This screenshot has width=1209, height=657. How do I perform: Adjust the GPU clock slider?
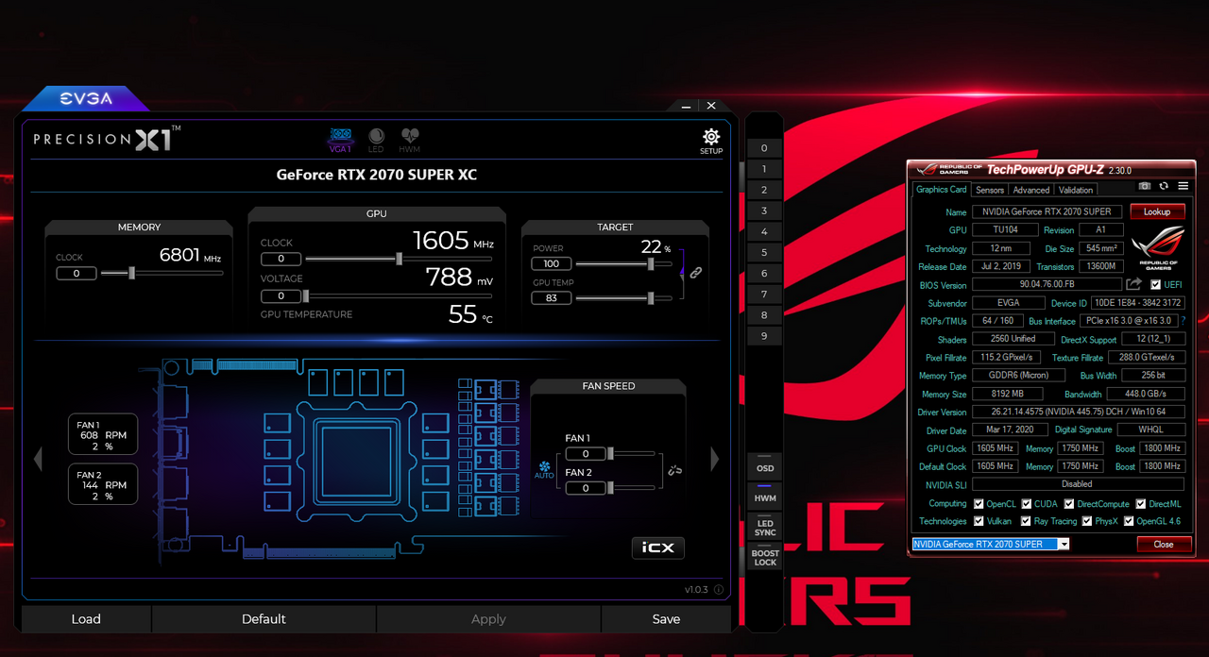click(399, 259)
